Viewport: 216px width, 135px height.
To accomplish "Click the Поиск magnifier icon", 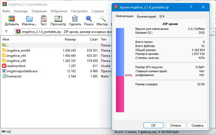I will 89,19.
